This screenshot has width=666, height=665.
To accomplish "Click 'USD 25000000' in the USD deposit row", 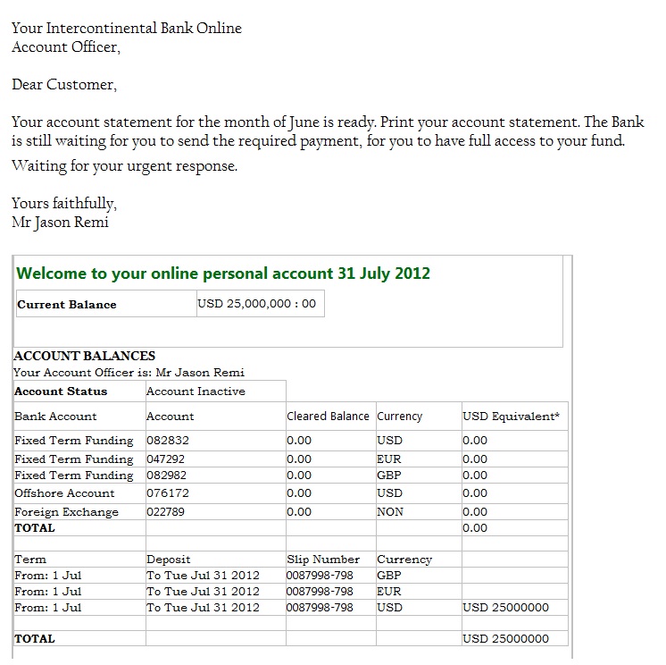I will tap(506, 608).
